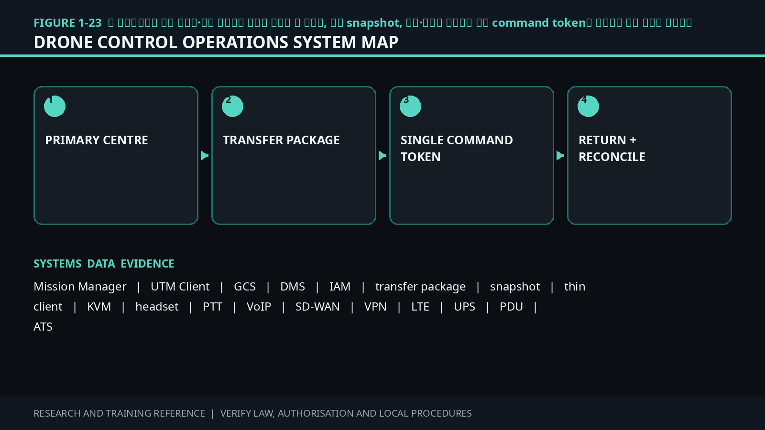Select the PRIMARY CENTRE card title

(x=97, y=140)
